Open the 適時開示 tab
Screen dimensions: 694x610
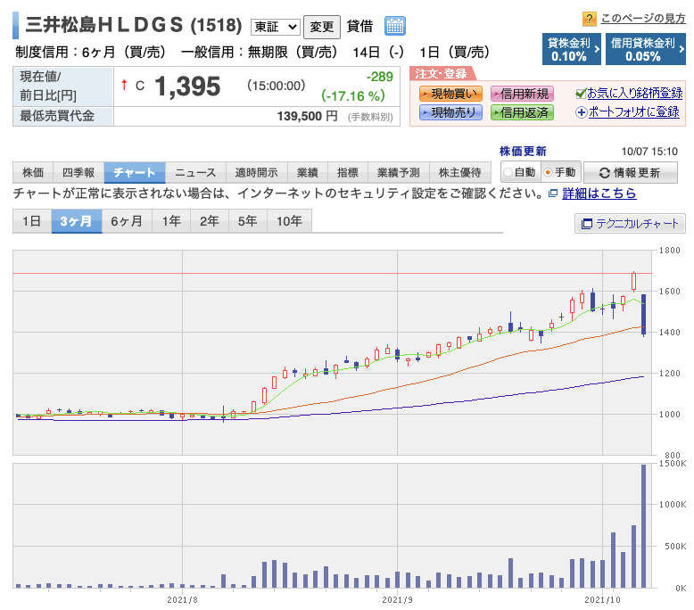point(257,172)
